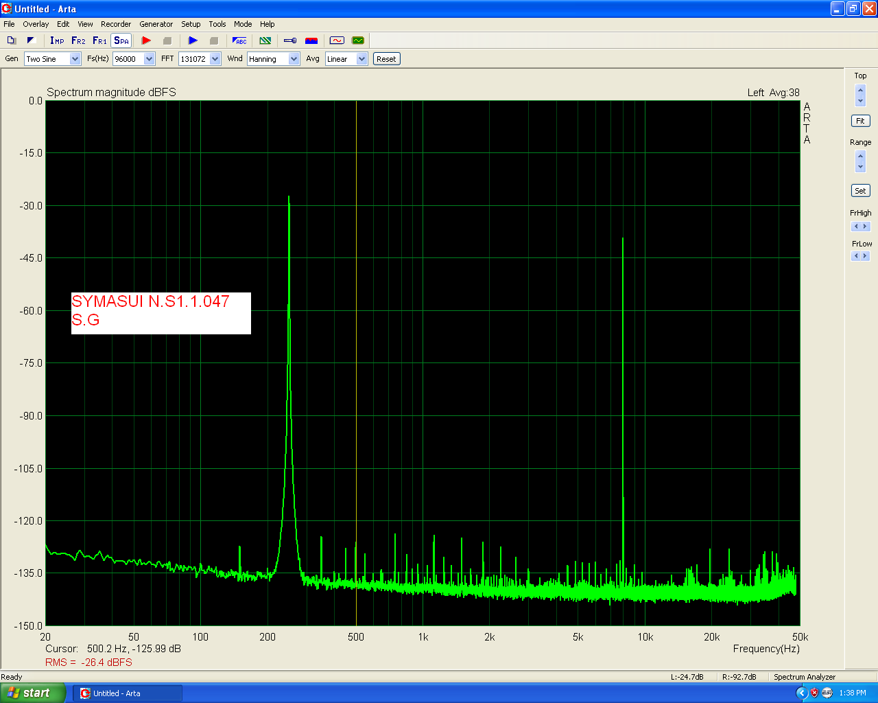This screenshot has height=703, width=878.
Task: Click the tray expand arrow icon
Action: point(801,693)
